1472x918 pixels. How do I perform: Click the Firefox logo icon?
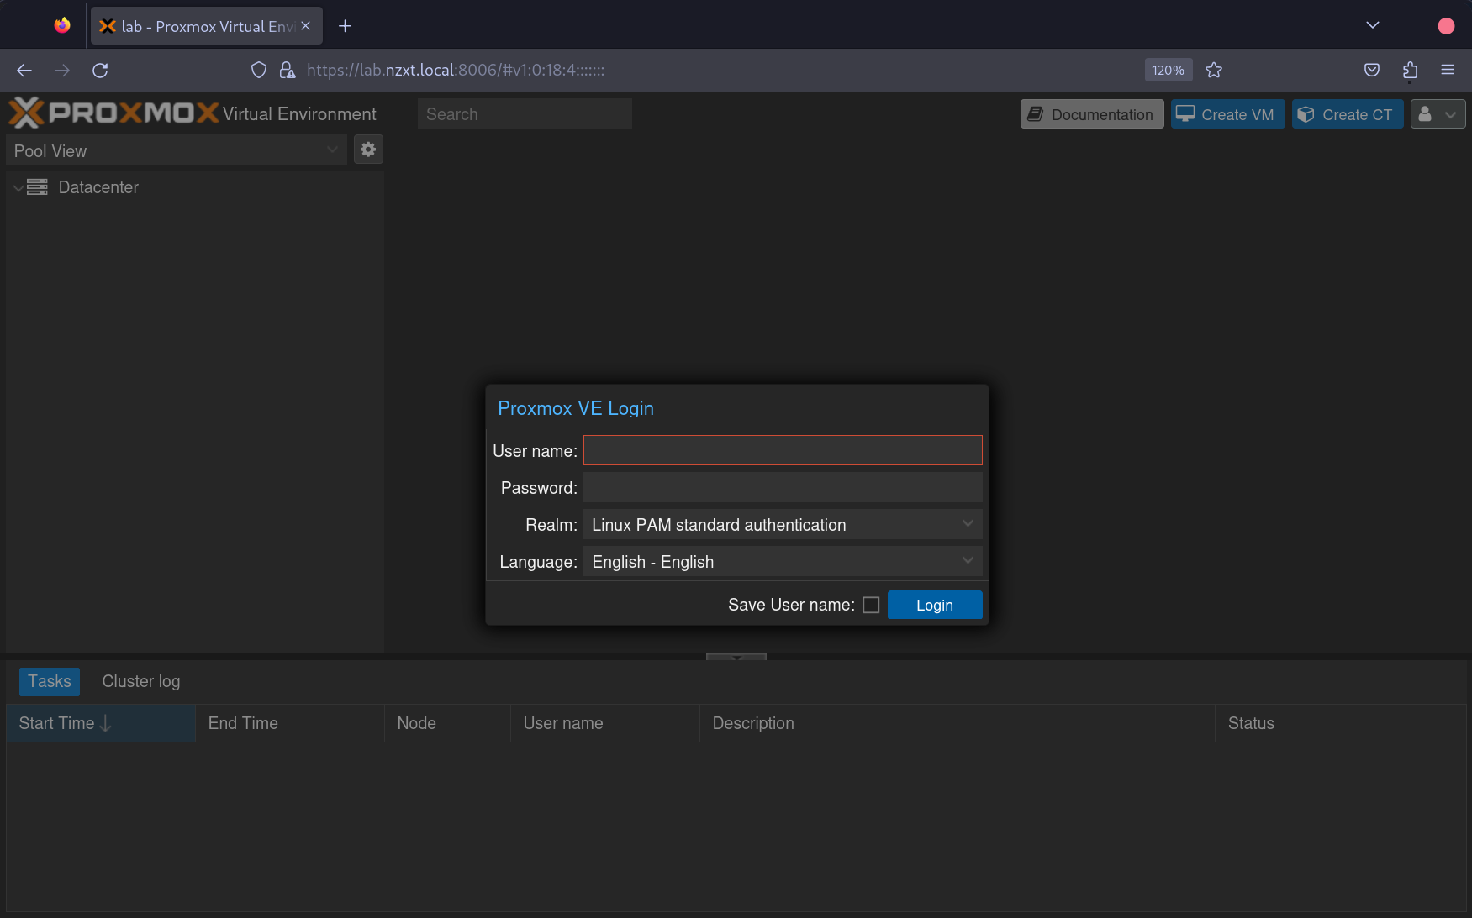tap(62, 25)
